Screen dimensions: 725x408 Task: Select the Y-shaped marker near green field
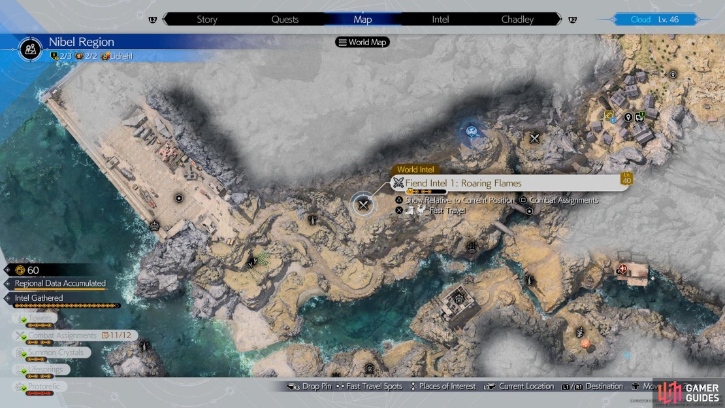click(252, 263)
